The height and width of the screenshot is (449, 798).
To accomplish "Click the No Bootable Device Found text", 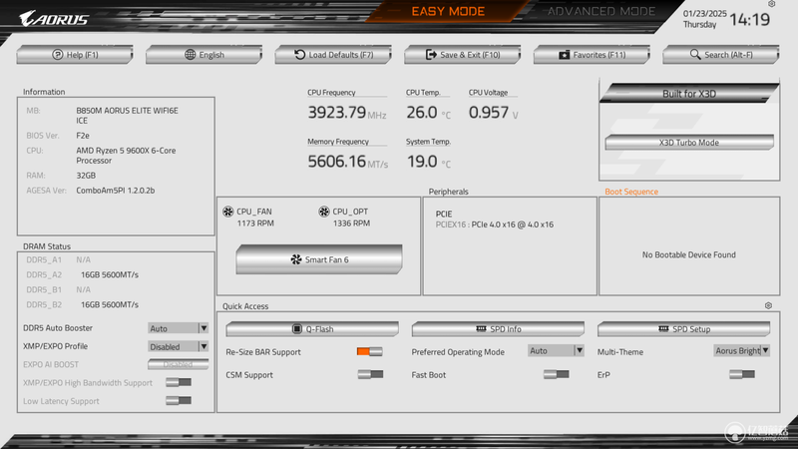I will pyautogui.click(x=688, y=254).
